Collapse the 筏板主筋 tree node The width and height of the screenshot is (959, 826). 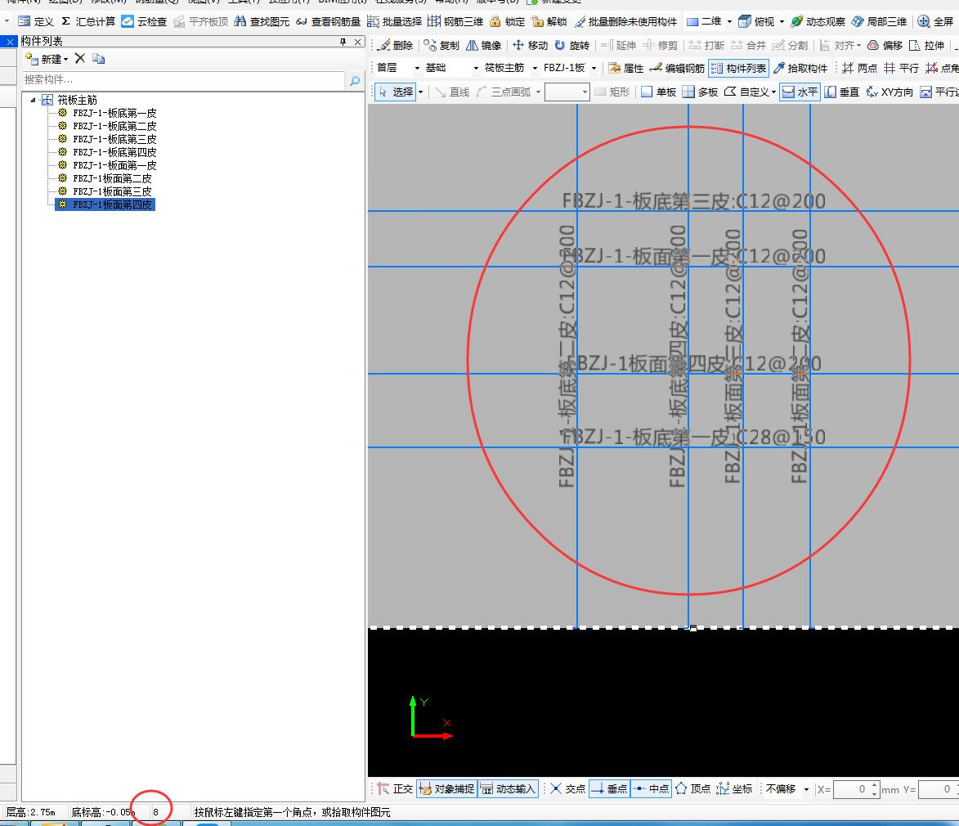(33, 100)
